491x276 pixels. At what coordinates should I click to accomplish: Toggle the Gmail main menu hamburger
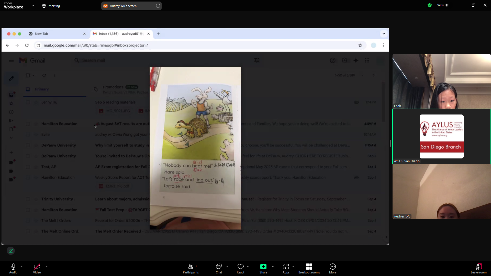click(x=11, y=61)
